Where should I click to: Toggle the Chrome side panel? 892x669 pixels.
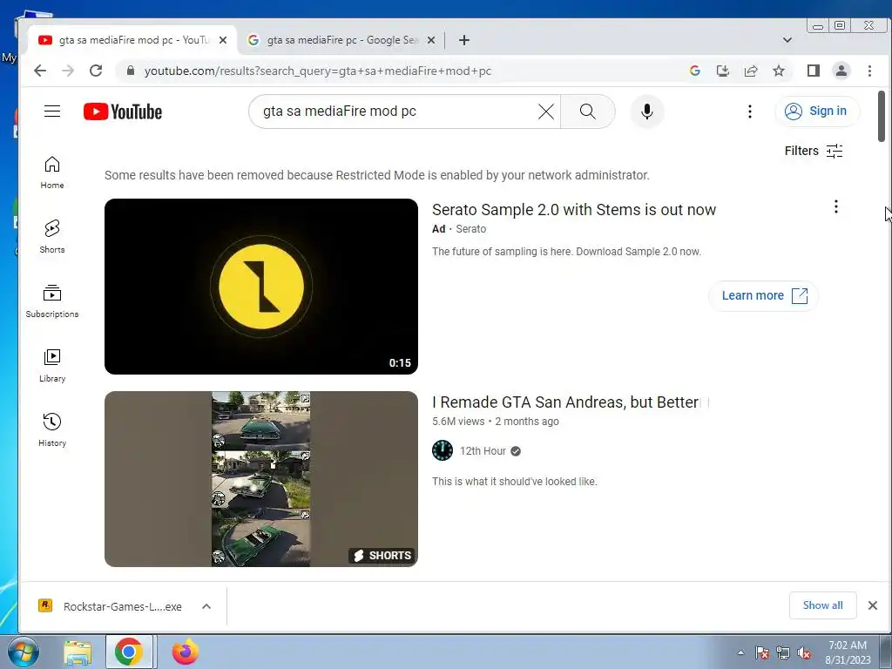click(813, 71)
